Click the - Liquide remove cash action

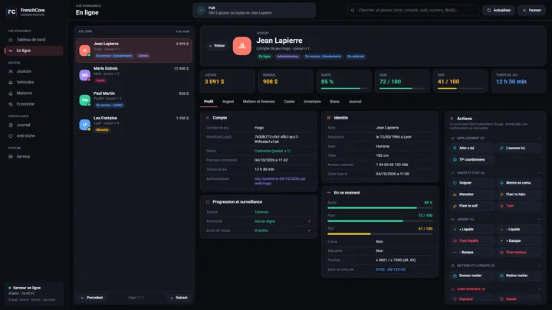(519, 229)
